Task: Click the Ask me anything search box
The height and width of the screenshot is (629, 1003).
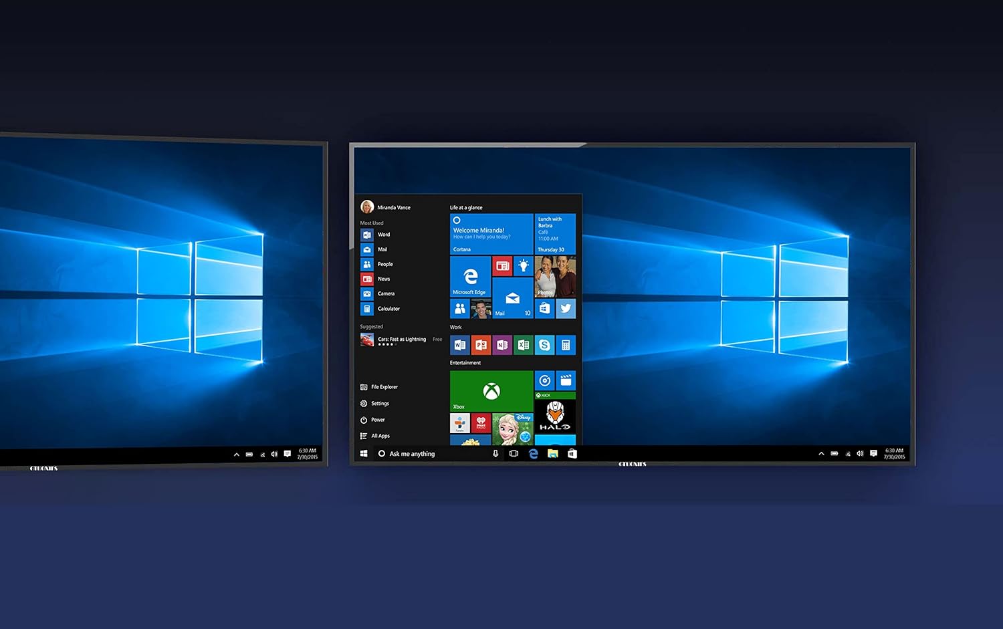Action: click(428, 454)
